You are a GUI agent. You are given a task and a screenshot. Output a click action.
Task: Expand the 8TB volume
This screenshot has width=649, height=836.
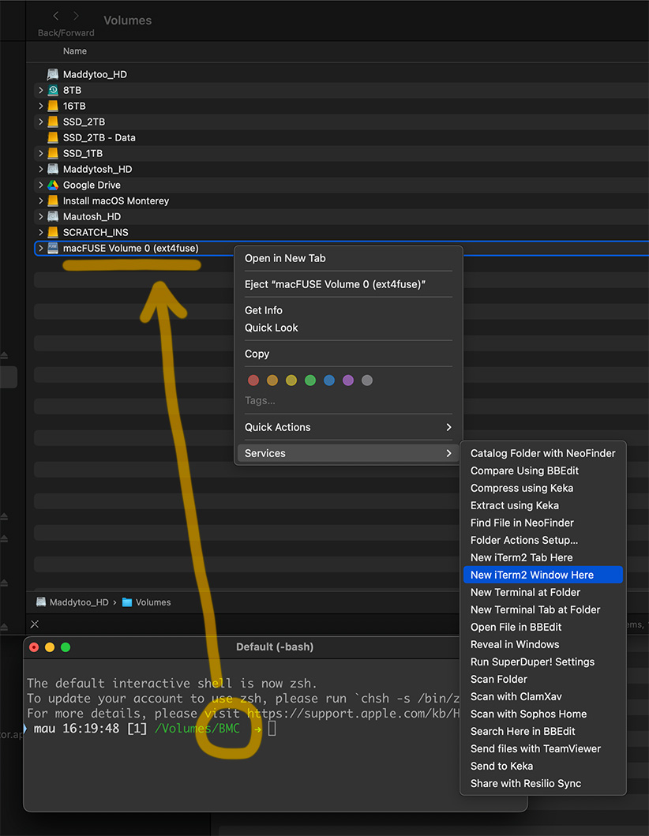(x=40, y=90)
